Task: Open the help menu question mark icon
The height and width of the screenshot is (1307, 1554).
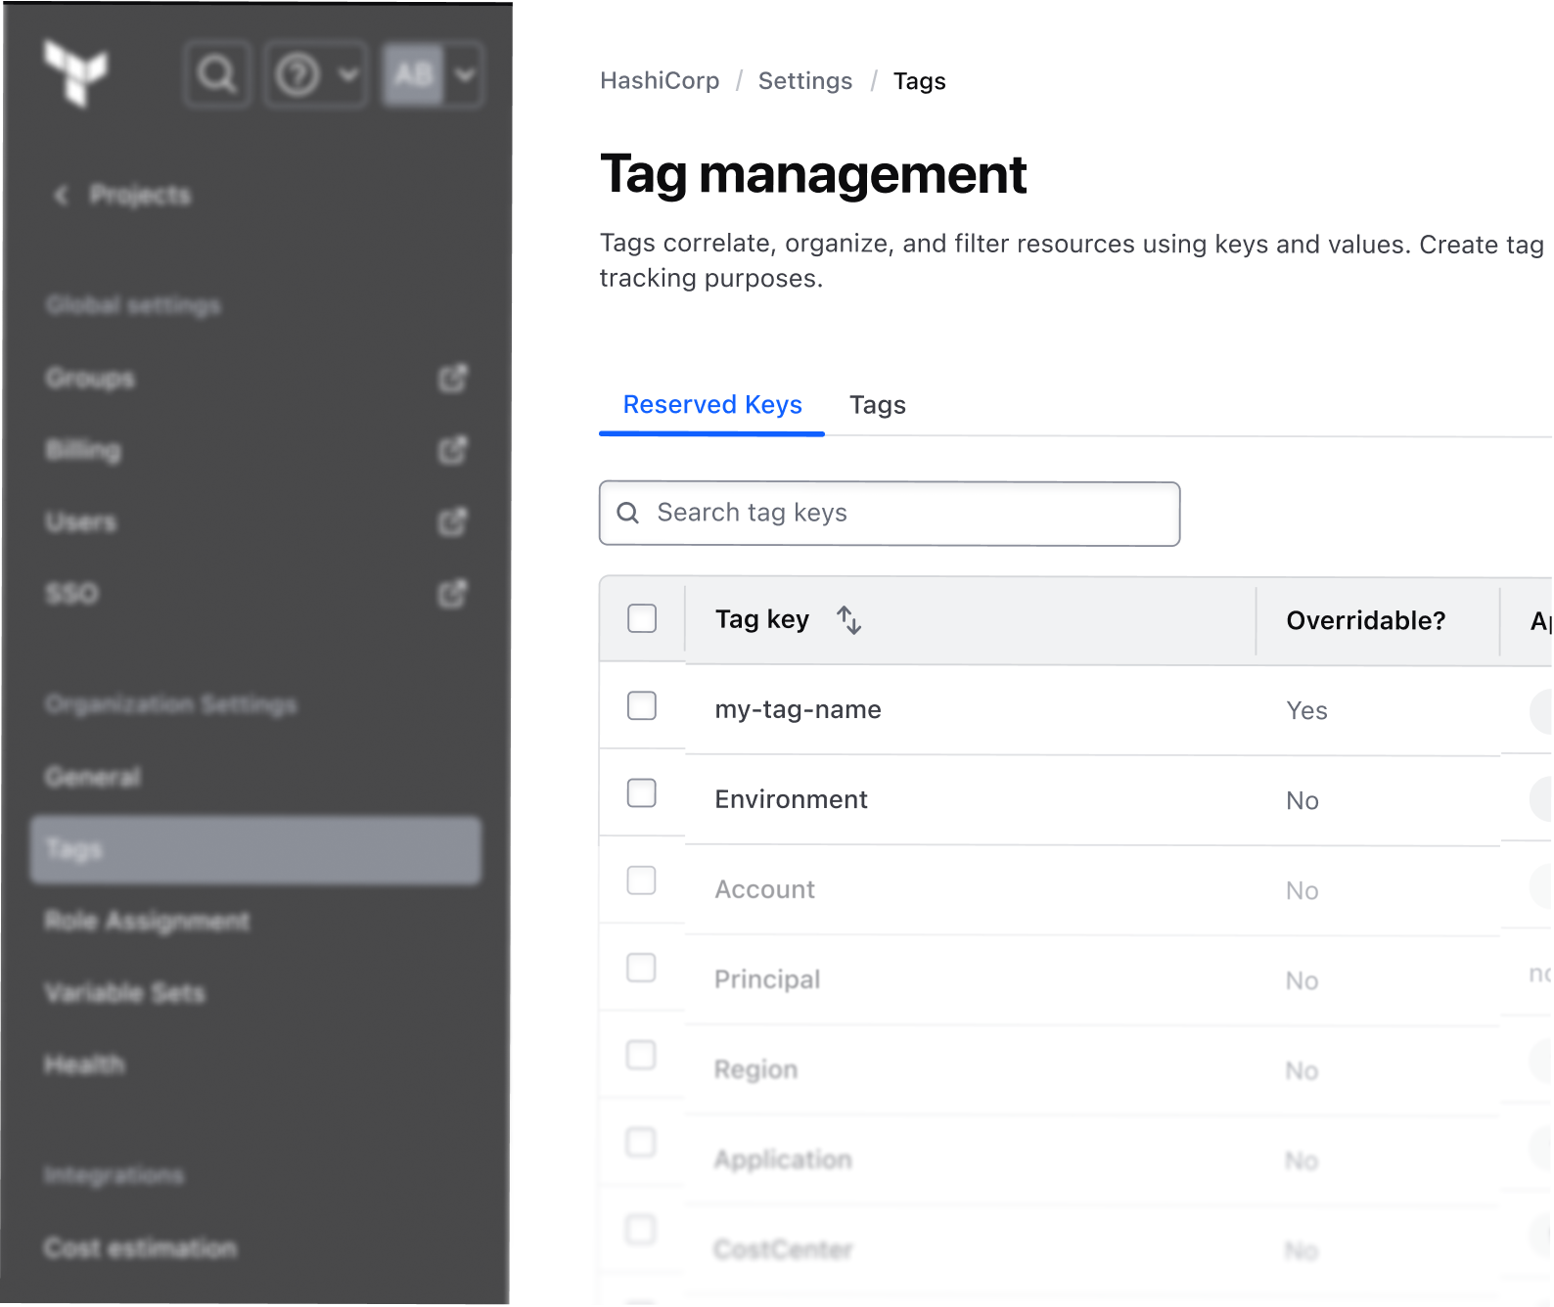Action: (298, 74)
